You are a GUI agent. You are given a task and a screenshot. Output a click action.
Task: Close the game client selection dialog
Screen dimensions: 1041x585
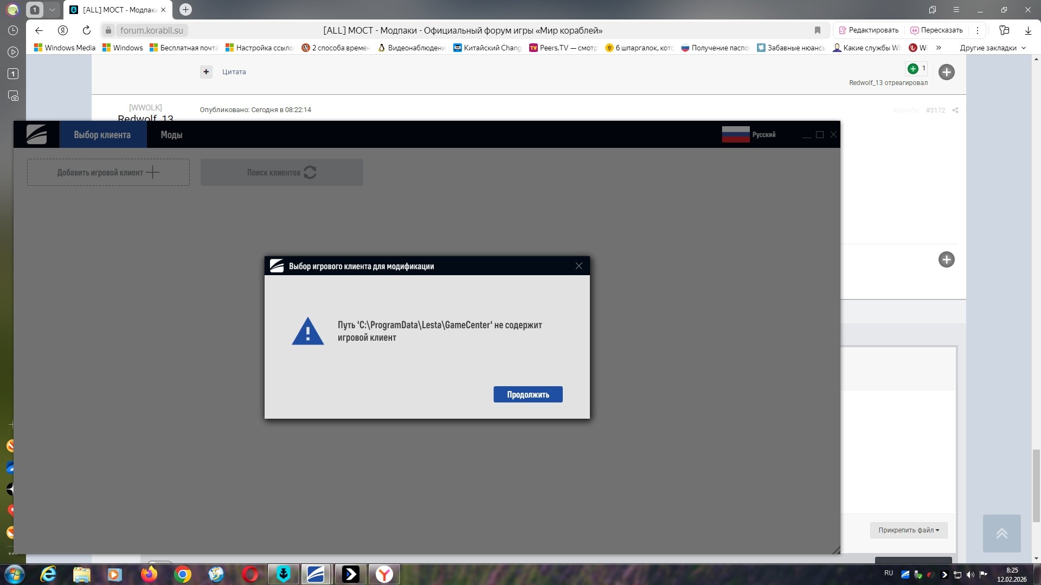pyautogui.click(x=579, y=266)
